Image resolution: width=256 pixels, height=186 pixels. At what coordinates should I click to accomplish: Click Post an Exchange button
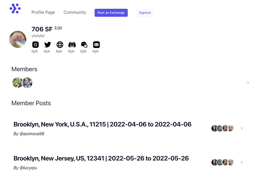tap(111, 13)
